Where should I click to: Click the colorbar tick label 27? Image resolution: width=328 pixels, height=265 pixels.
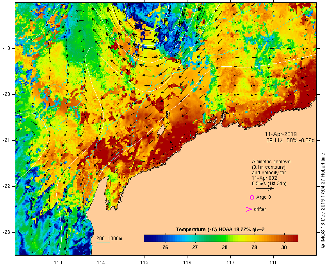(195, 247)
